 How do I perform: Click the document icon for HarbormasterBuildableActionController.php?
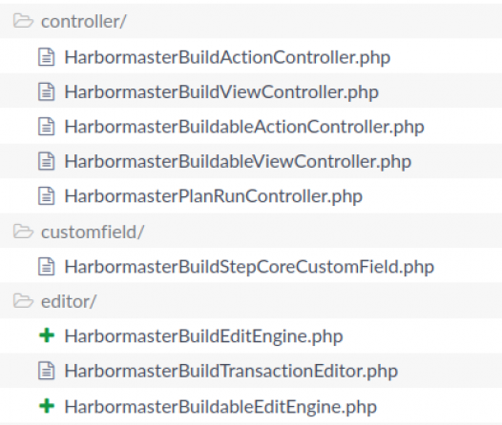47,127
